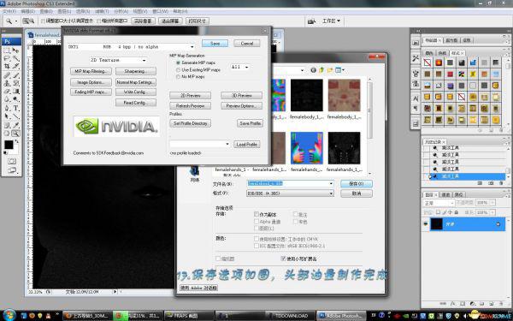
Task: Switch to the Styles panel tab
Action: click(457, 53)
